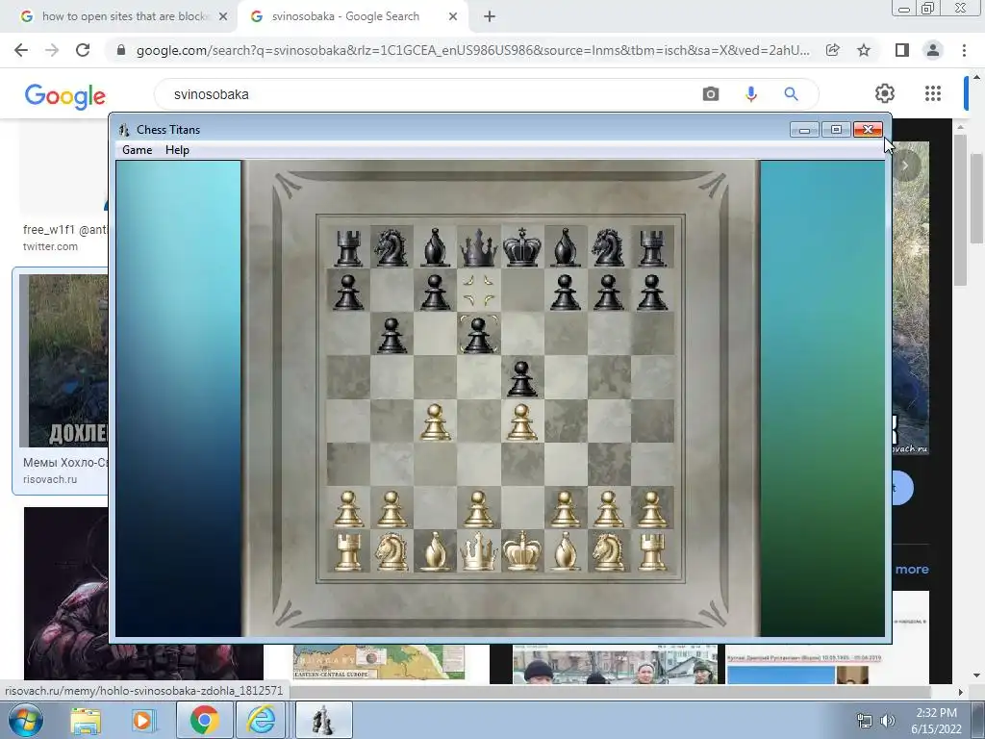The width and height of the screenshot is (985, 739).
Task: Click the Chrome address bar URL
Action: (472, 50)
